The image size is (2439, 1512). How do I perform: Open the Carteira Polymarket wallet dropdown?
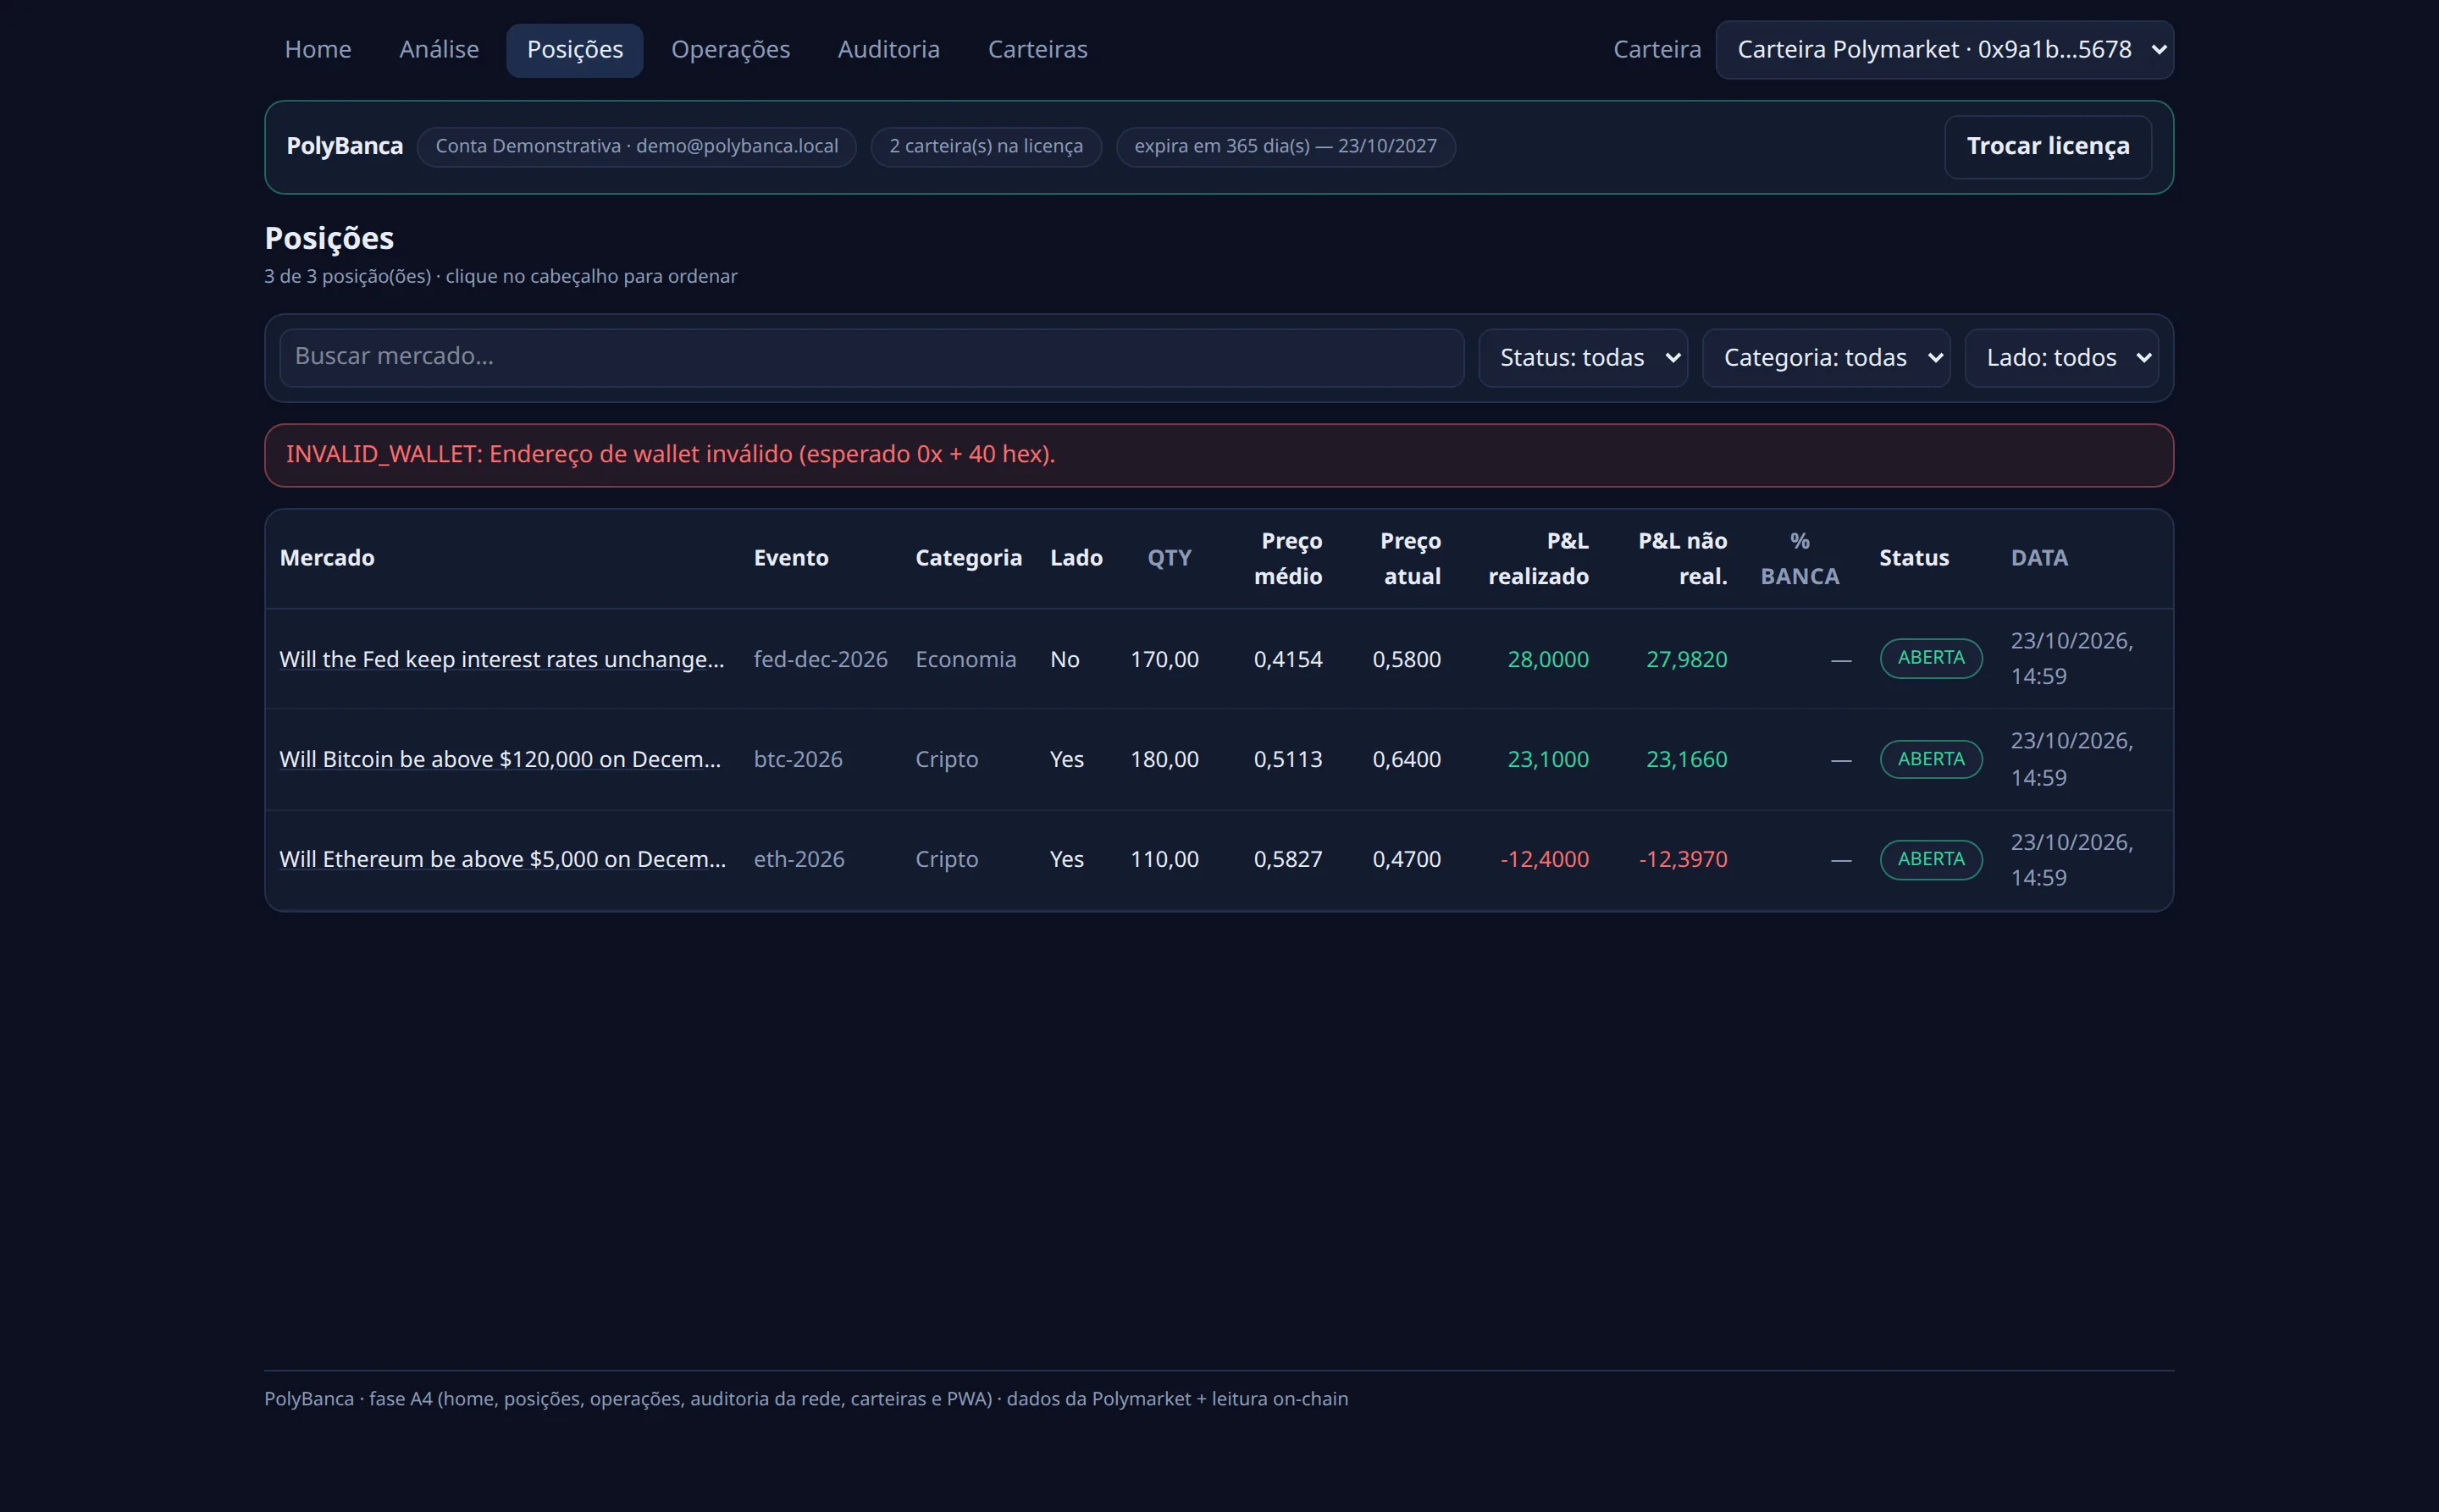pyautogui.click(x=1944, y=50)
